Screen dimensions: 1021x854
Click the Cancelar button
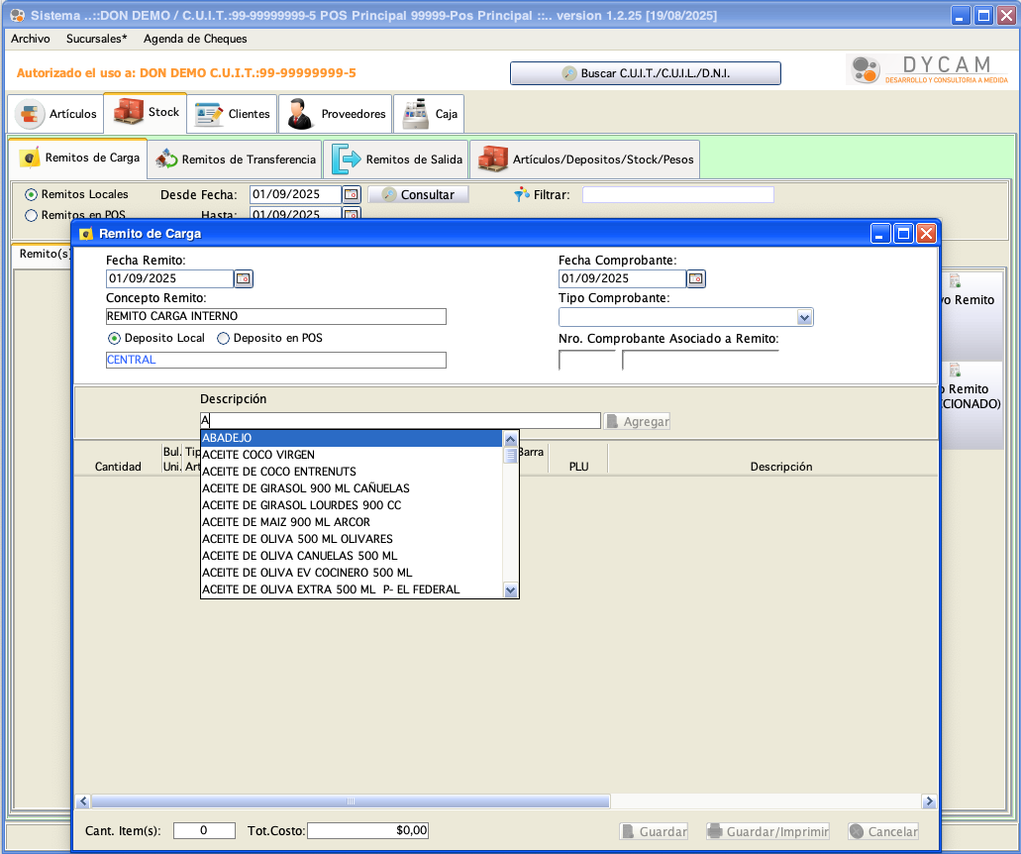click(883, 832)
